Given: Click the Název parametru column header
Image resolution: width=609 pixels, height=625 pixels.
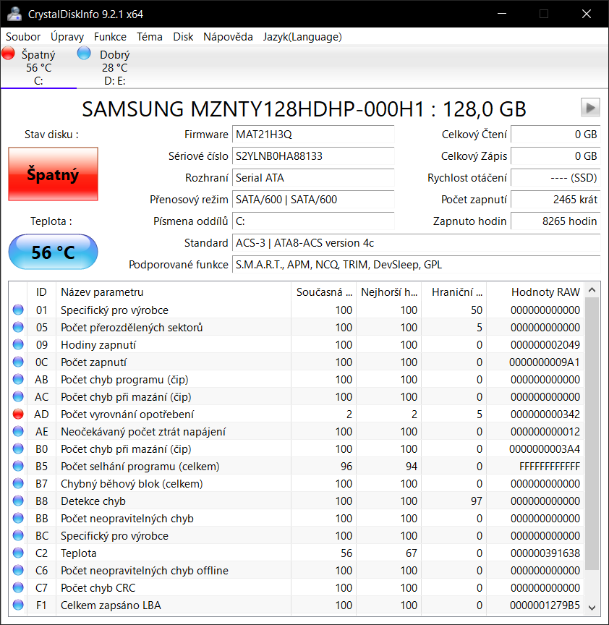Looking at the screenshot, I should [x=102, y=292].
